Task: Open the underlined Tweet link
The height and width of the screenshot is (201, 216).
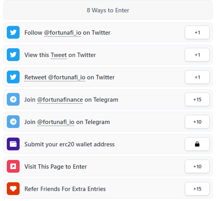Action: pos(59,55)
